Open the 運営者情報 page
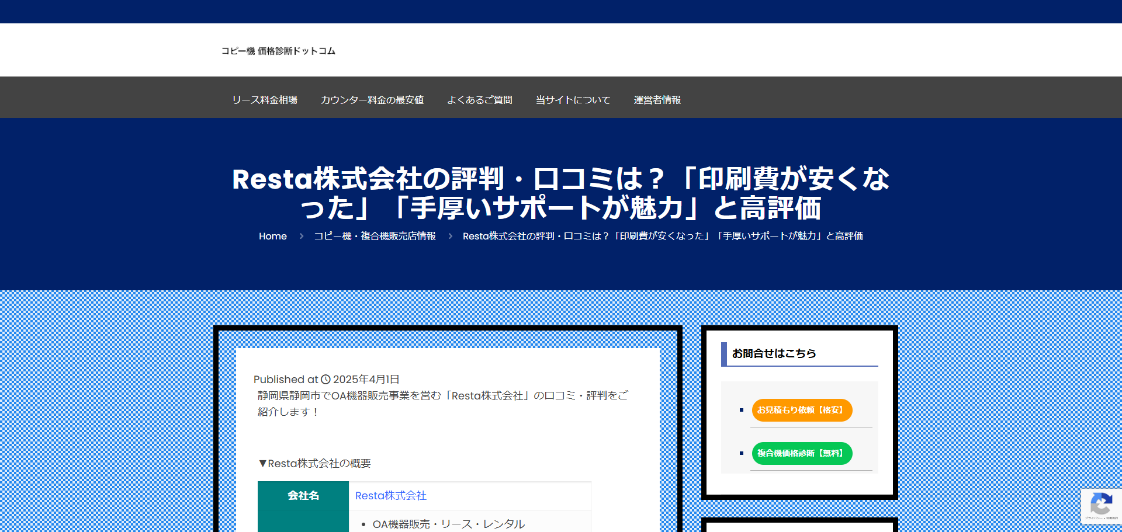Screen dimensions: 1122x532 (657, 100)
